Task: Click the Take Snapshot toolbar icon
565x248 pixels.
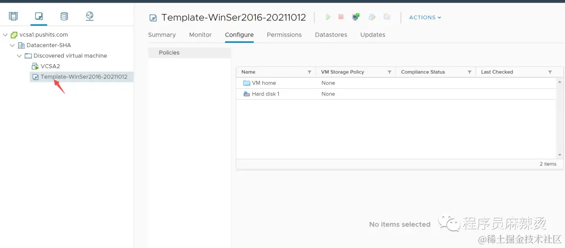Action: (x=387, y=17)
